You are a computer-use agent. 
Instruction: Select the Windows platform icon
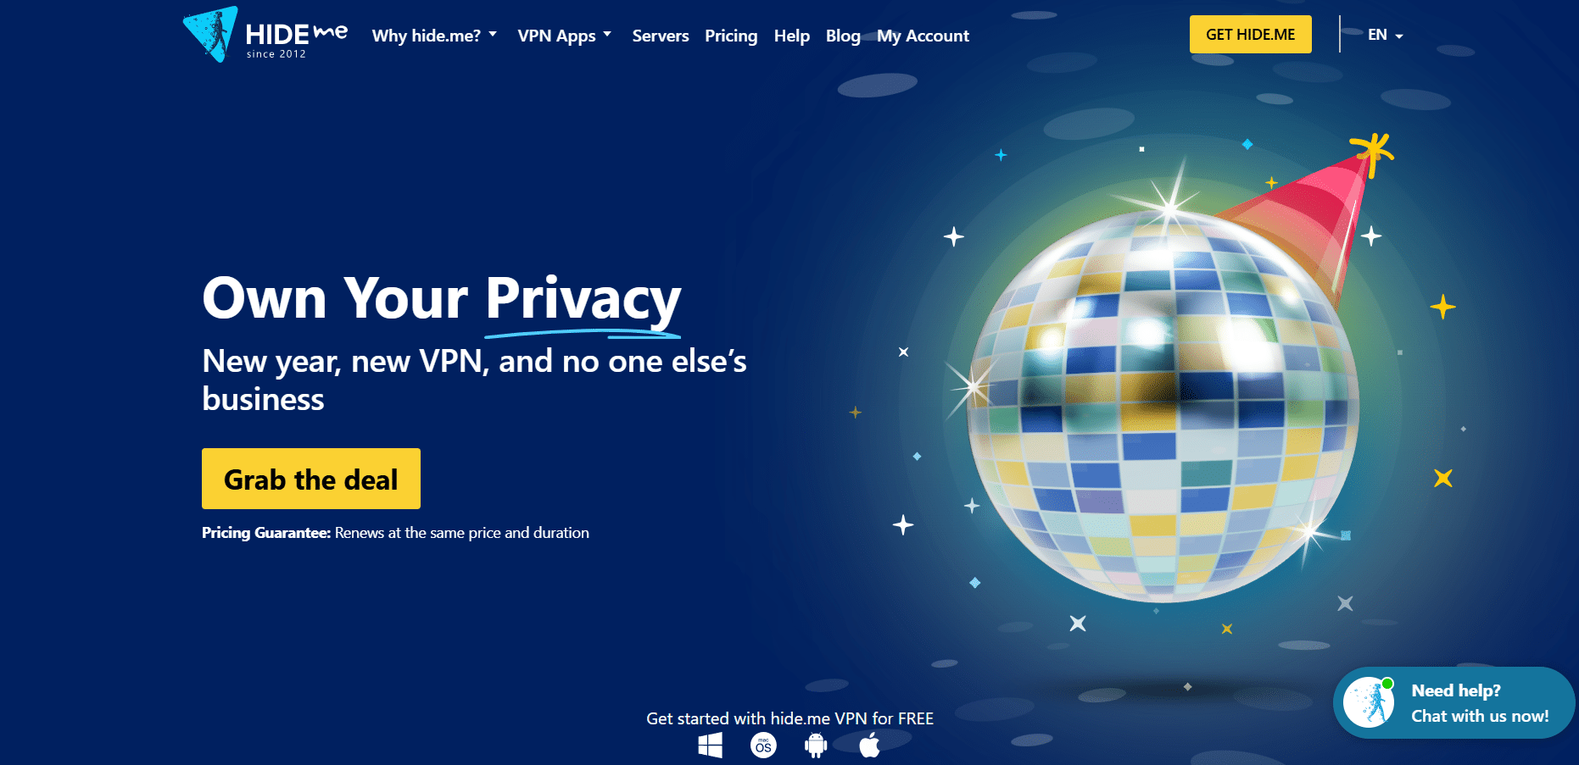710,746
